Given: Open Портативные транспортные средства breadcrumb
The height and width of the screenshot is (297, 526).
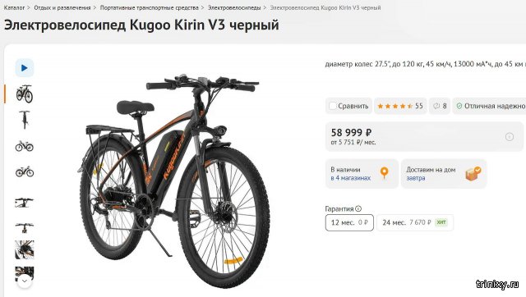Looking at the screenshot, I should coord(150,7).
